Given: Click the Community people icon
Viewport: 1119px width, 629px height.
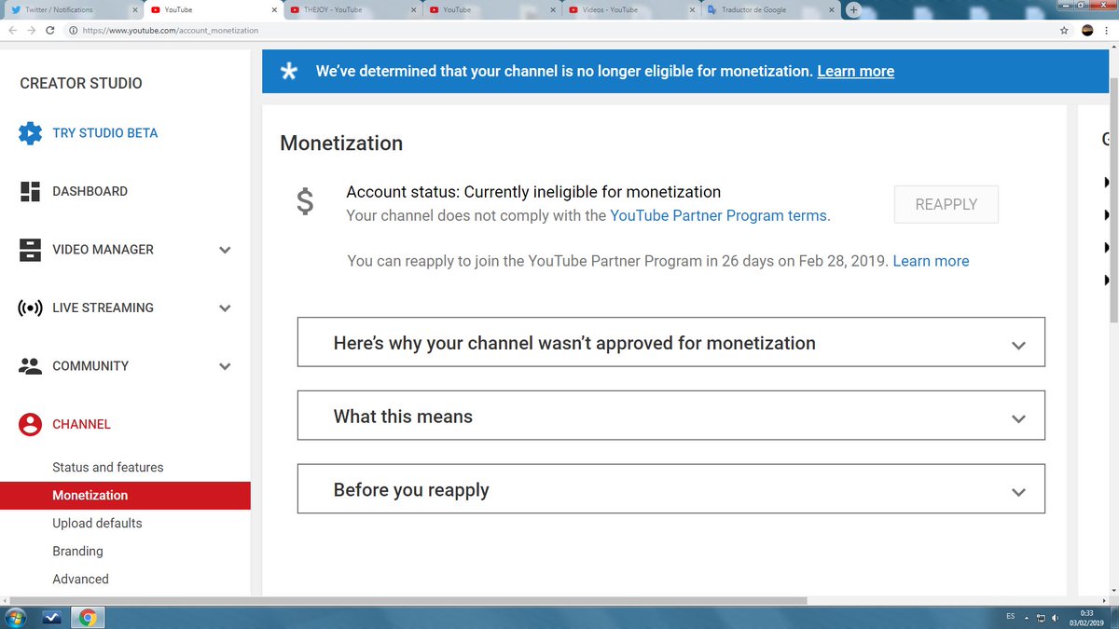Looking at the screenshot, I should 31,366.
